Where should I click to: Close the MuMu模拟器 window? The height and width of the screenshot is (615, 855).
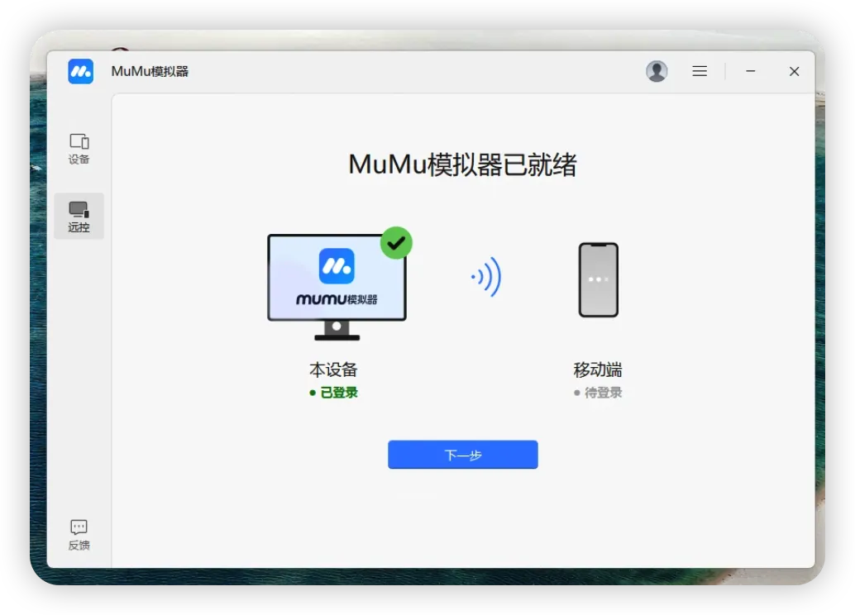(x=794, y=71)
